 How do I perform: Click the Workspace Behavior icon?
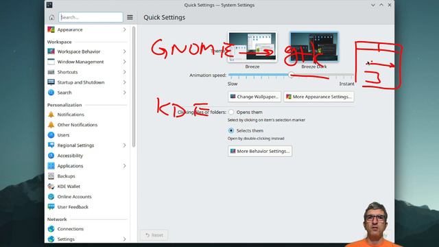coord(51,51)
